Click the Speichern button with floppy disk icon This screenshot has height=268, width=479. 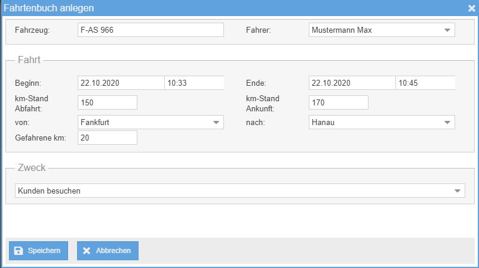(38, 251)
